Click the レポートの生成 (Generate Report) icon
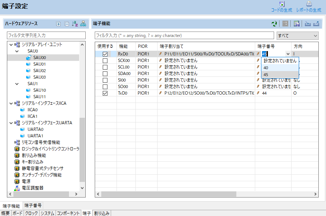Image resolution: width=326 pixels, height=216 pixels. [x=309, y=4]
